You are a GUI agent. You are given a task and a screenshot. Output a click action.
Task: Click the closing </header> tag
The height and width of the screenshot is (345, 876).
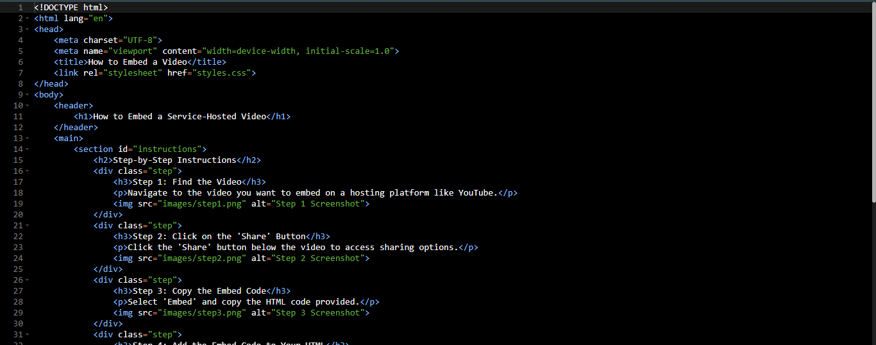tap(76, 128)
